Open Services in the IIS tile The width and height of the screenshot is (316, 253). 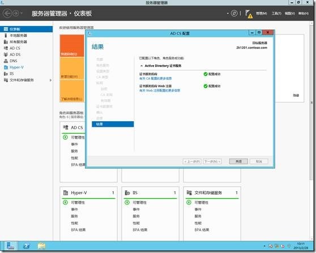coord(136,216)
